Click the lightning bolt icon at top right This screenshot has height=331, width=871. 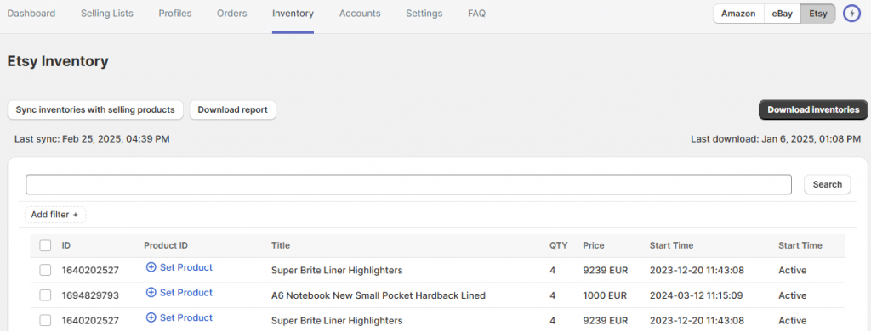[x=851, y=14]
